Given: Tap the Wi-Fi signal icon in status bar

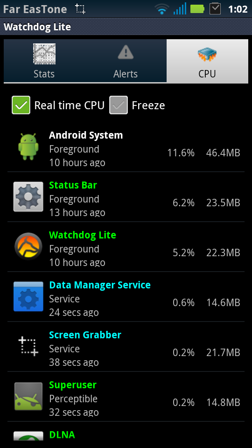Looking at the screenshot, I should coord(162,9).
